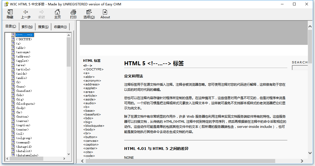The height and width of the screenshot is (166, 315).
Task: Select the 目录(C) tab
Action: tap(10, 26)
